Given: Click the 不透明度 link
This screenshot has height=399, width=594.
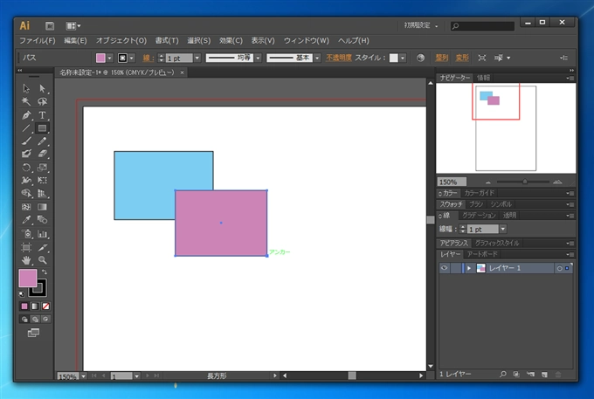Looking at the screenshot, I should tap(339, 58).
